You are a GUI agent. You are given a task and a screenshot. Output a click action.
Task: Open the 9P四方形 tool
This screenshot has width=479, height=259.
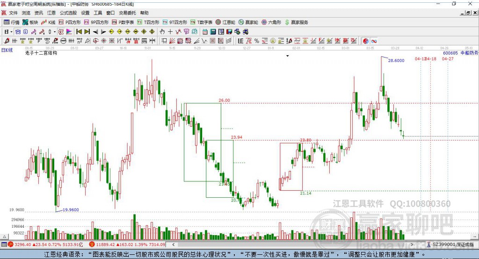click(x=96, y=22)
